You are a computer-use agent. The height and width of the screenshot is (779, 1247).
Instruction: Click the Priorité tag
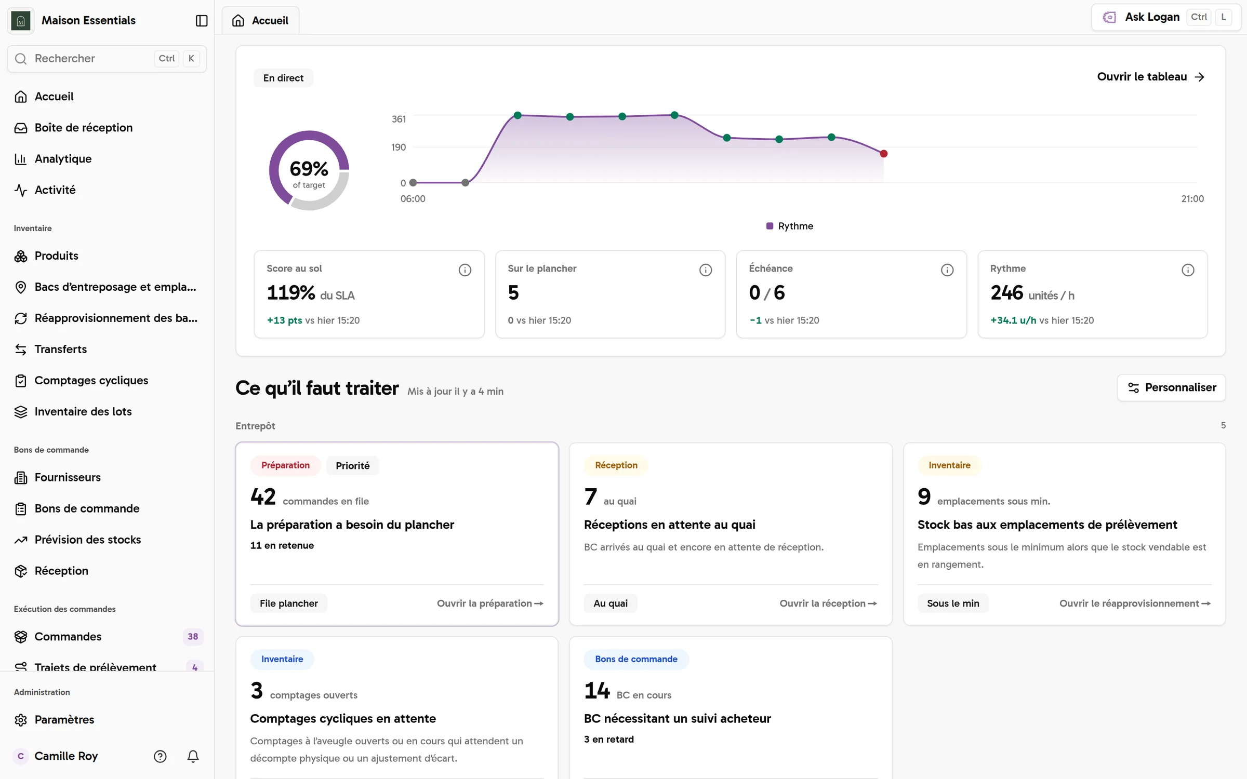point(353,466)
